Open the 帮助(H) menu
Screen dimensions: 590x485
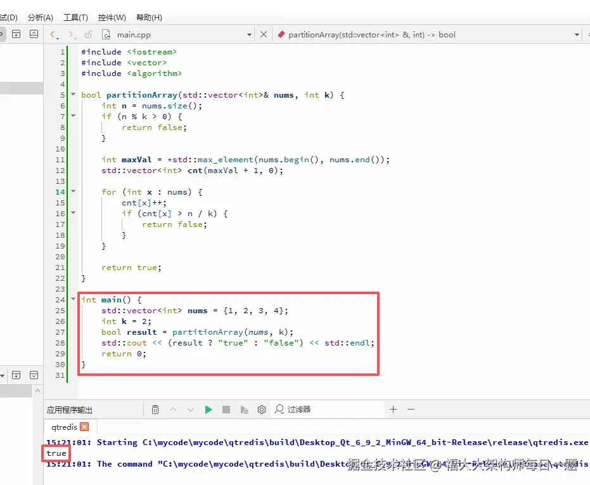tap(149, 18)
